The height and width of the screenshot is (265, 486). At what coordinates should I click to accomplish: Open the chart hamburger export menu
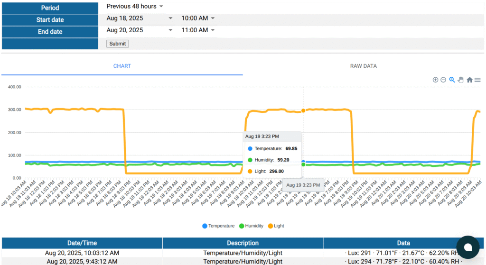[x=477, y=80]
